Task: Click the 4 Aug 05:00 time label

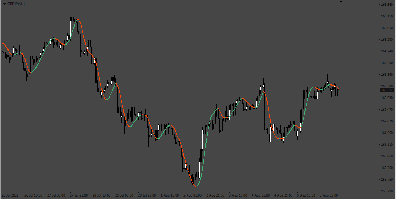Action: click(261, 195)
